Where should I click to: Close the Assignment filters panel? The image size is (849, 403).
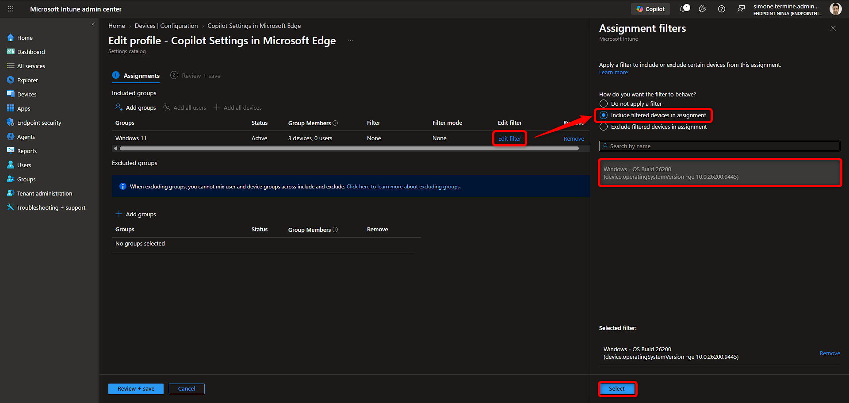833,28
